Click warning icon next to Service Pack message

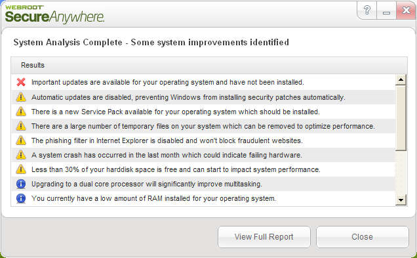[x=21, y=112]
